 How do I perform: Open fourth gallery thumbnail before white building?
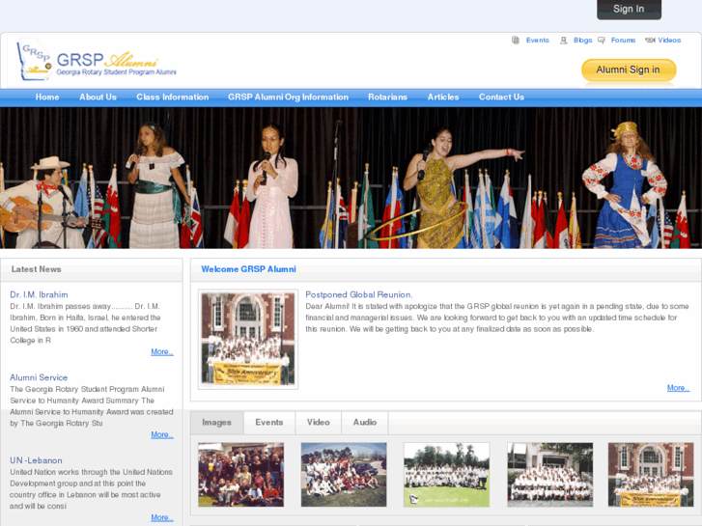click(x=550, y=475)
